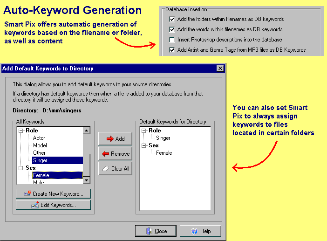The width and height of the screenshot is (327, 241).
Task: Click the Create New Keyword icon
Action: pos(27,193)
